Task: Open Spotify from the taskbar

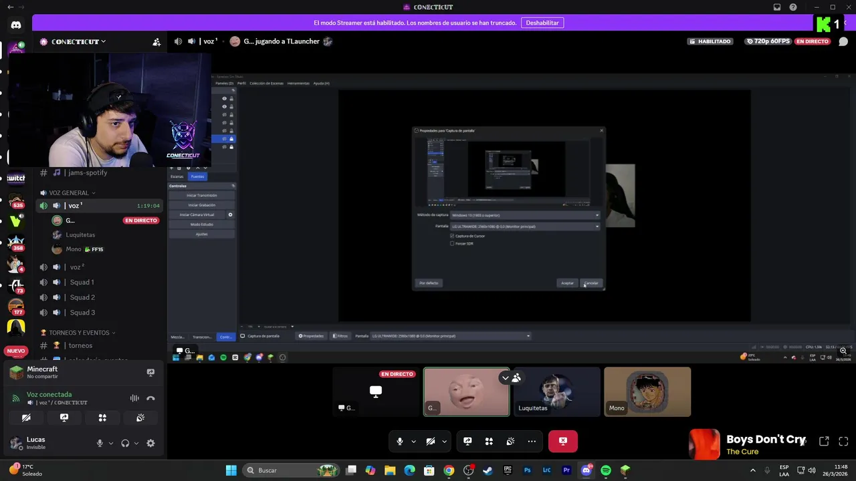Action: click(606, 470)
